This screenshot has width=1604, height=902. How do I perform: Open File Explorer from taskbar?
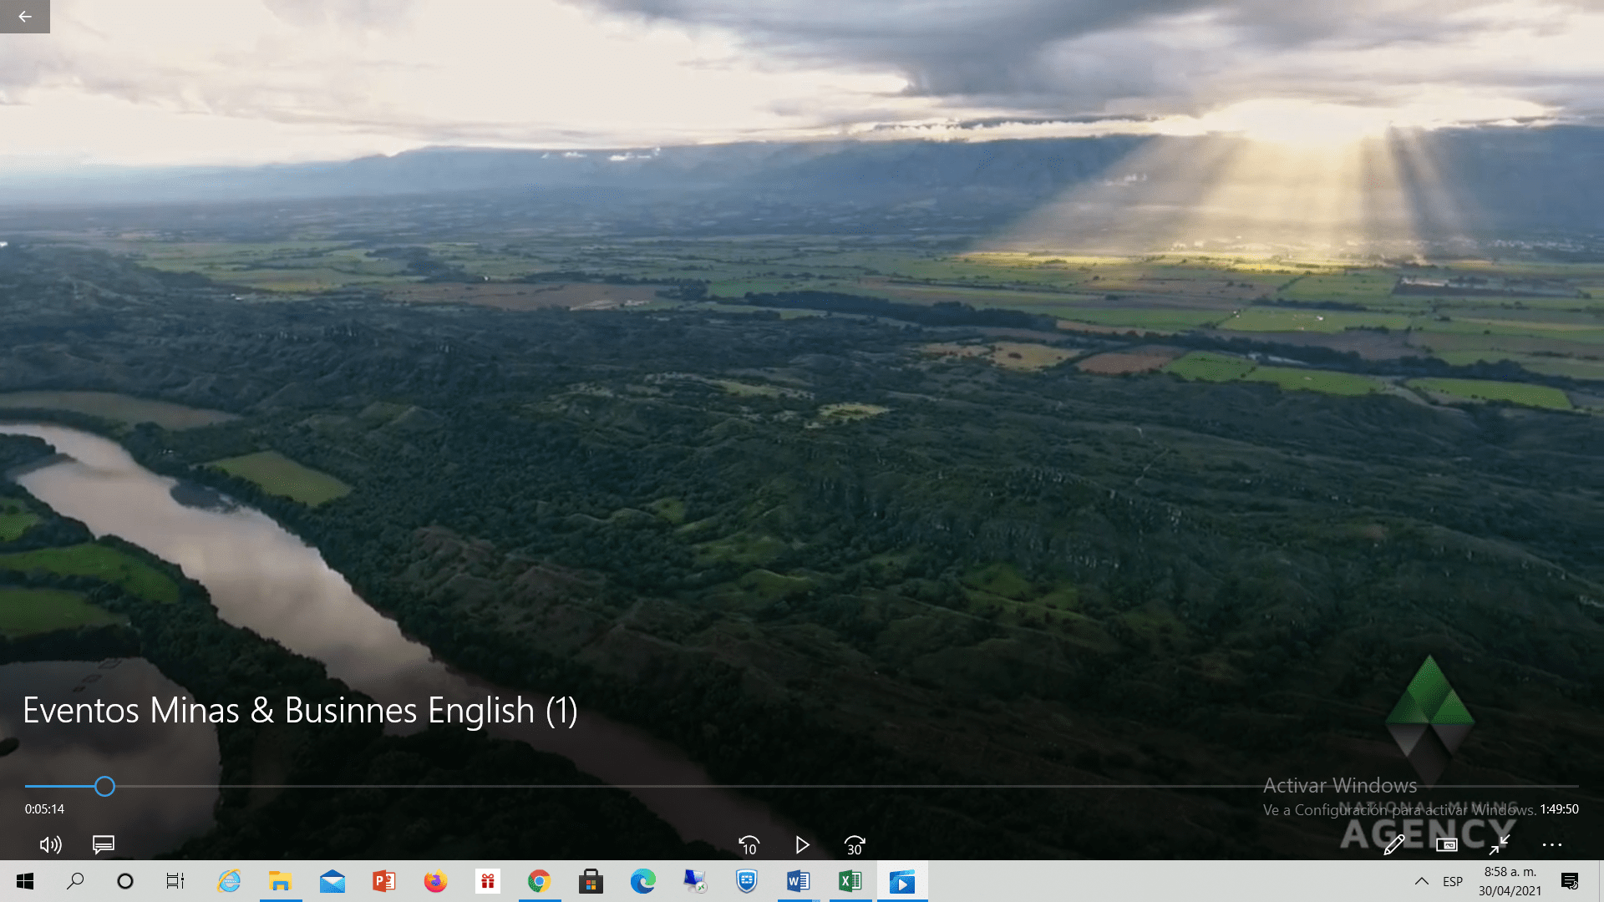point(280,881)
